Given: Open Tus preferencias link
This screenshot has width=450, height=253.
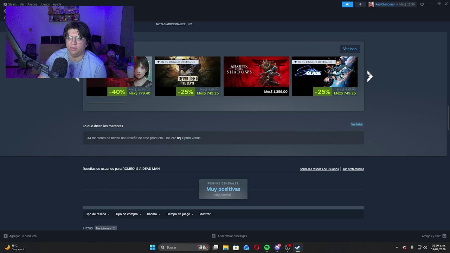Looking at the screenshot, I should (x=353, y=169).
